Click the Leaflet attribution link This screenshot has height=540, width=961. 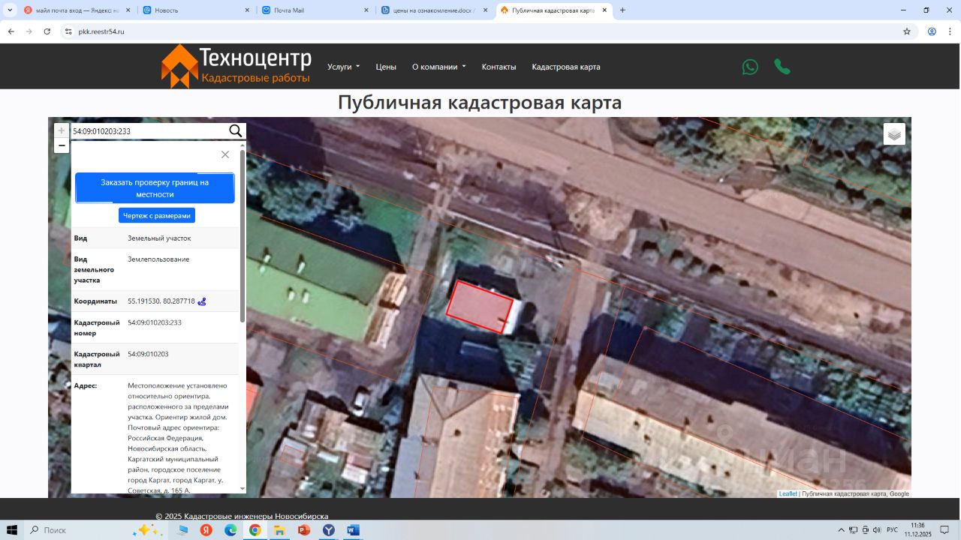[x=788, y=494]
